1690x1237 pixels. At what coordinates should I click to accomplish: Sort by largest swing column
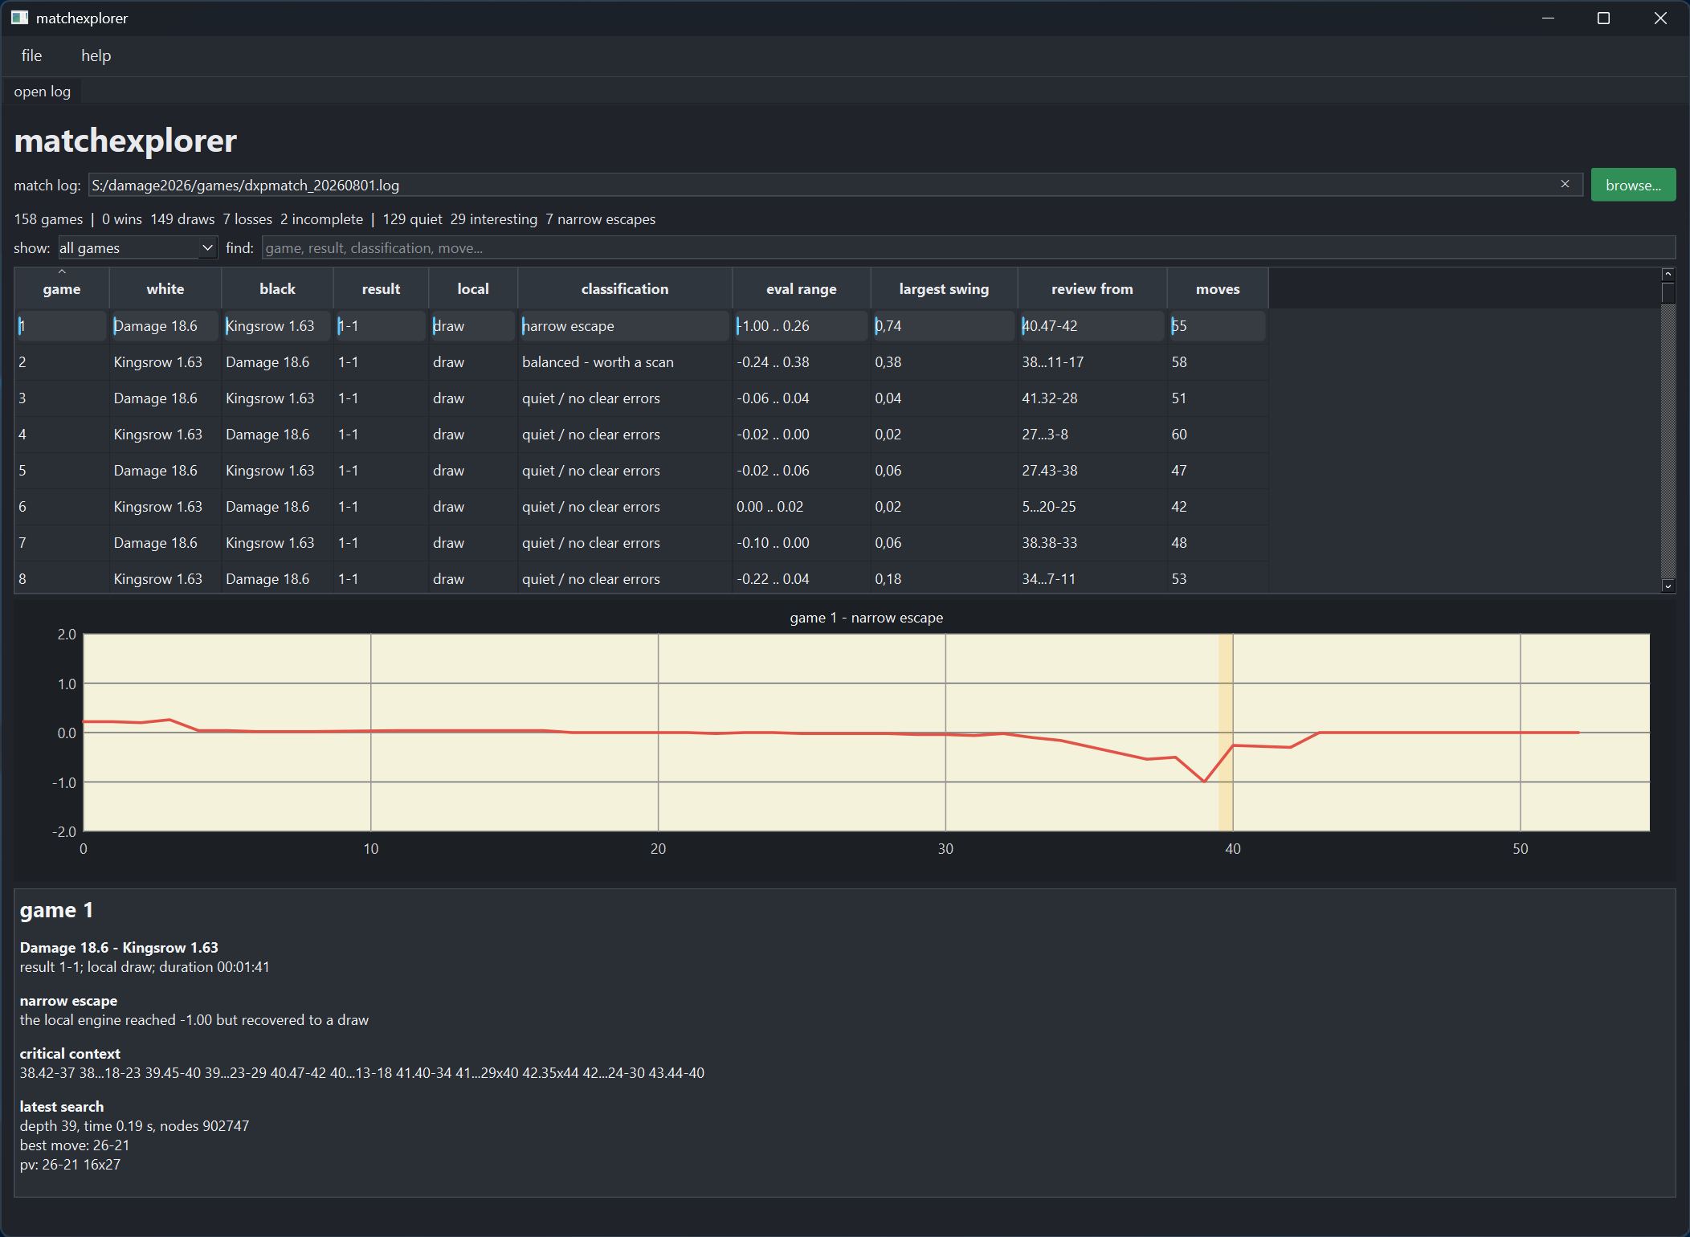click(x=944, y=288)
